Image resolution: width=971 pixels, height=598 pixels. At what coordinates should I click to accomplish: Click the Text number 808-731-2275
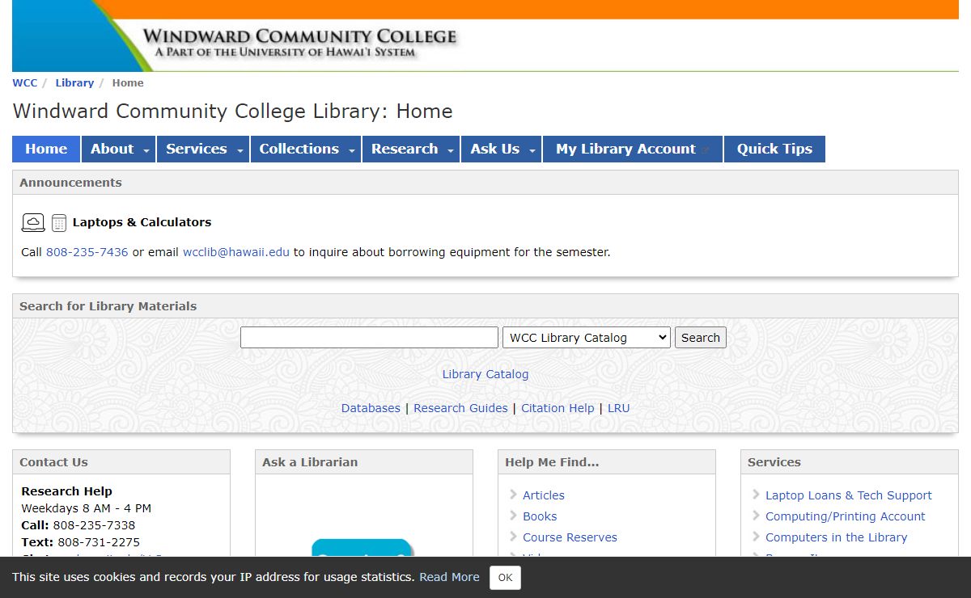(x=99, y=542)
